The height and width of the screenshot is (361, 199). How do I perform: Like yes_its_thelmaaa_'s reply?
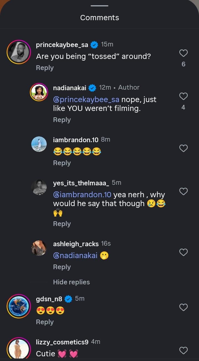184,191
